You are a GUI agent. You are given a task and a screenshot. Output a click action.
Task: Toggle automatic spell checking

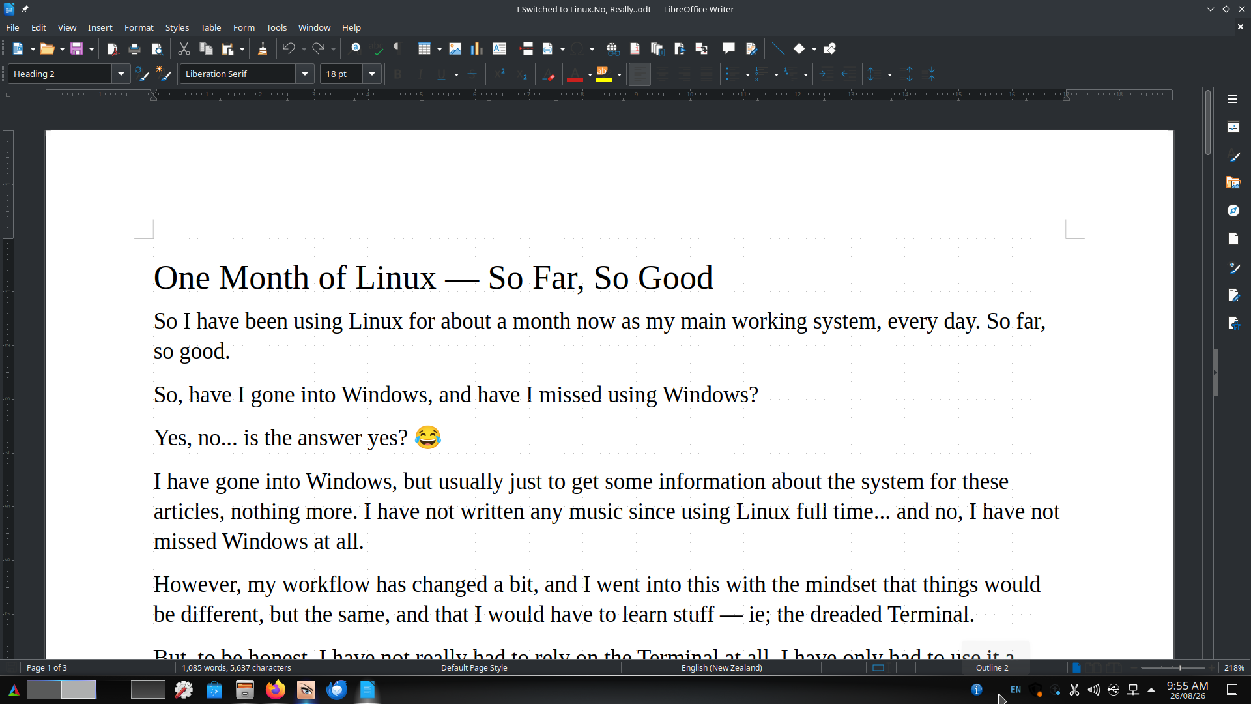tap(377, 49)
